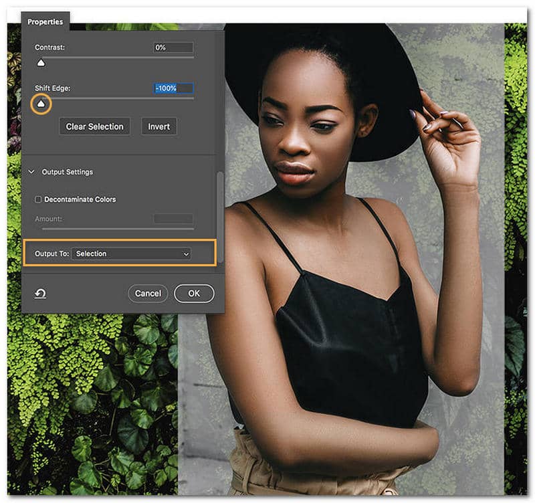
Task: Enable the Decontaminate Colors checkbox
Action: pos(39,199)
